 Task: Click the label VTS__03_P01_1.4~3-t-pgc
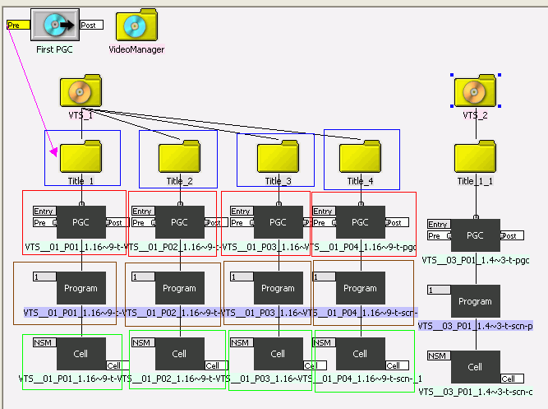pos(476,260)
